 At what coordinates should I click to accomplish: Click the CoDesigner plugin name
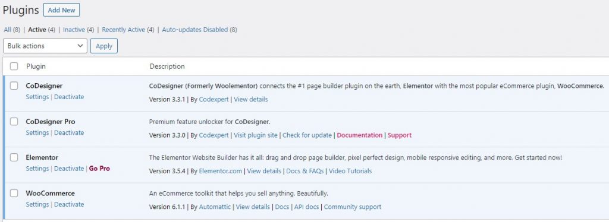(44, 85)
